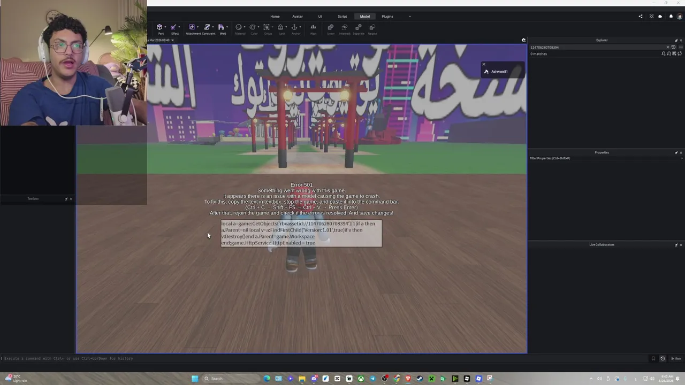Image resolution: width=685 pixels, height=385 pixels.
Task: Open Telegram from the taskbar
Action: coord(373,379)
